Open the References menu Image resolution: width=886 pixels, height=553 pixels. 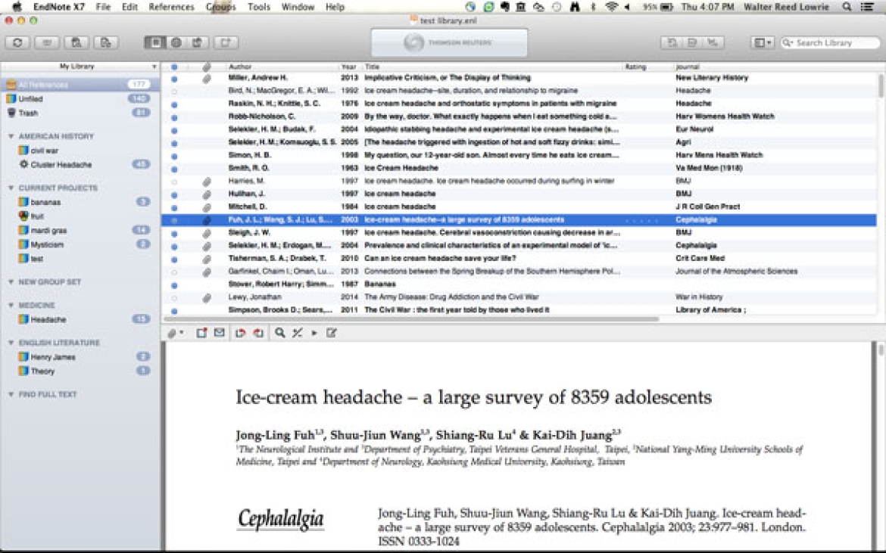(171, 7)
